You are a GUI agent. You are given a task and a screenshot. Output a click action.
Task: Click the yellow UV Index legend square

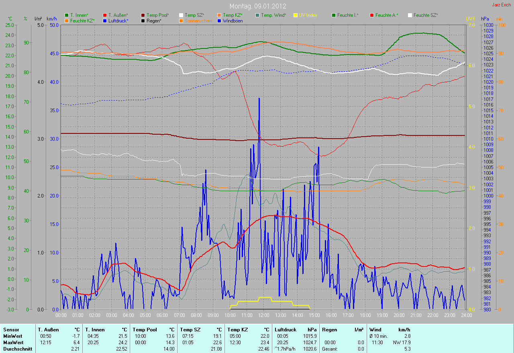coord(296,15)
